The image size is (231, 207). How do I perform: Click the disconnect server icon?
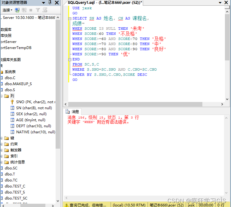point(24,10)
